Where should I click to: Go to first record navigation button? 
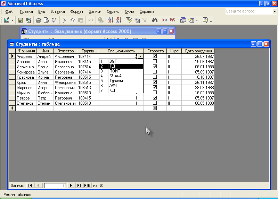30,185
